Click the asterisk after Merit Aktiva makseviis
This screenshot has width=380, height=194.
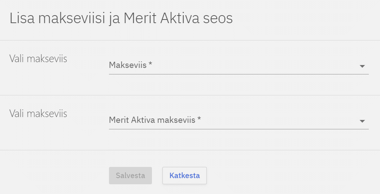pyautogui.click(x=199, y=120)
